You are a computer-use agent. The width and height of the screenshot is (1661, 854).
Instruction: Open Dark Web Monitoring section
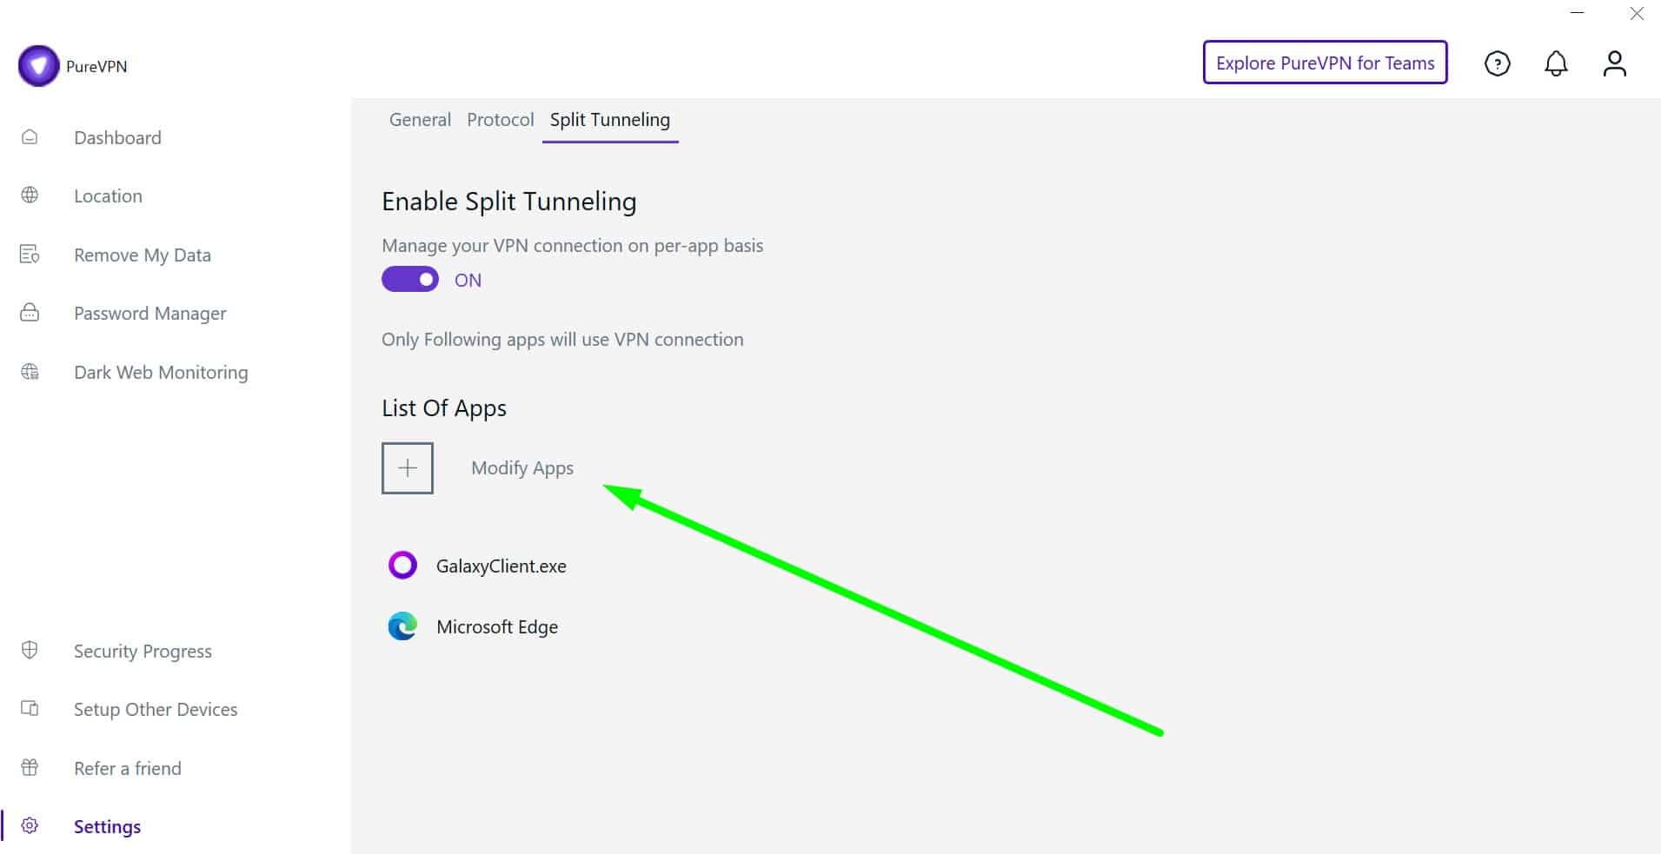tap(161, 372)
